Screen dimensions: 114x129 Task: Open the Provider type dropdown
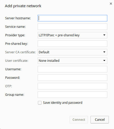tap(72, 35)
